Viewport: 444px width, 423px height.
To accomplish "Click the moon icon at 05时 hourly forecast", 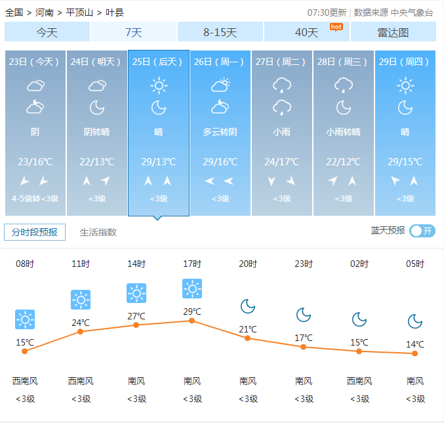I will click(x=414, y=321).
